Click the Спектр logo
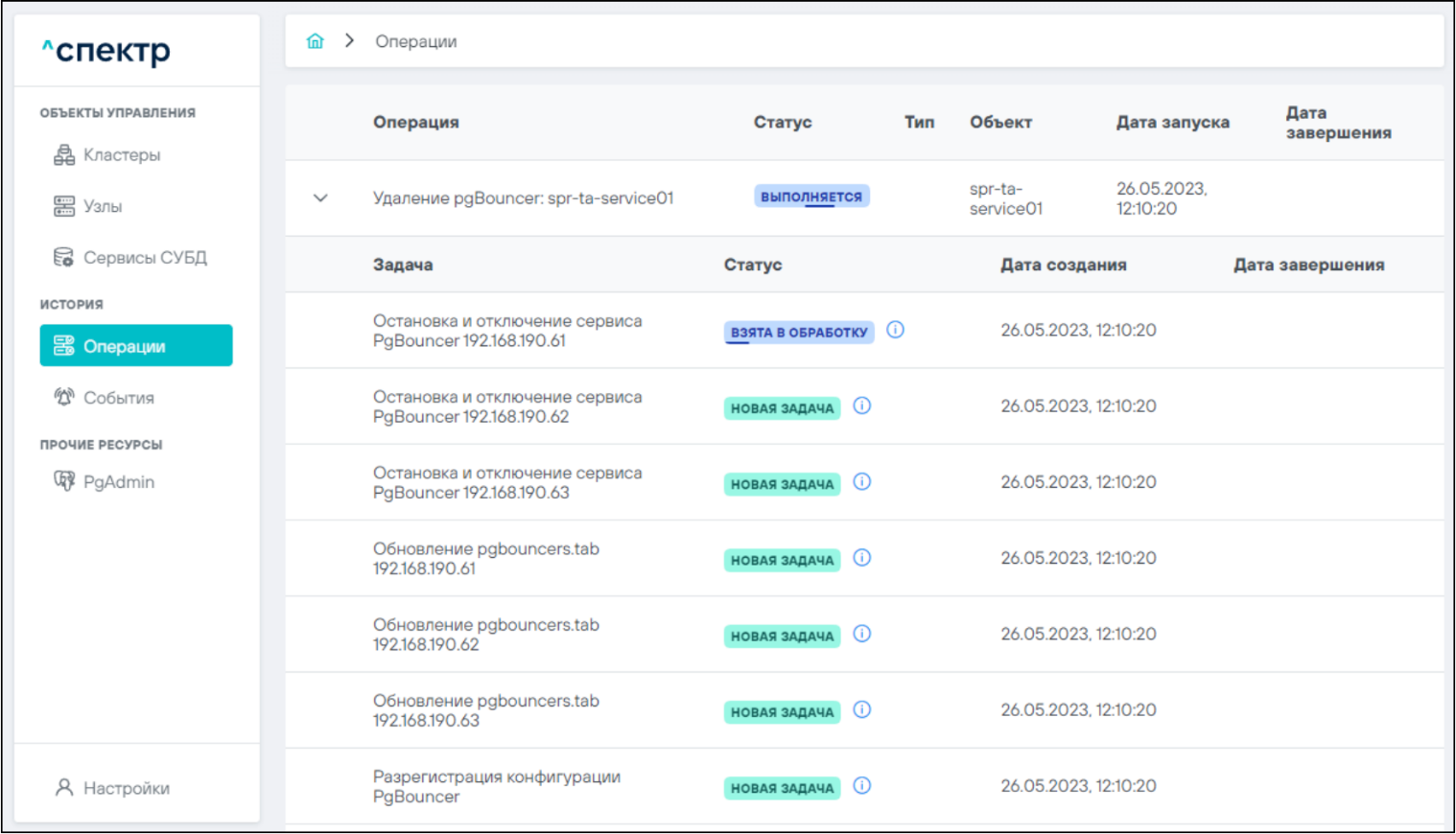Screen dimensions: 1456x834 (106, 50)
